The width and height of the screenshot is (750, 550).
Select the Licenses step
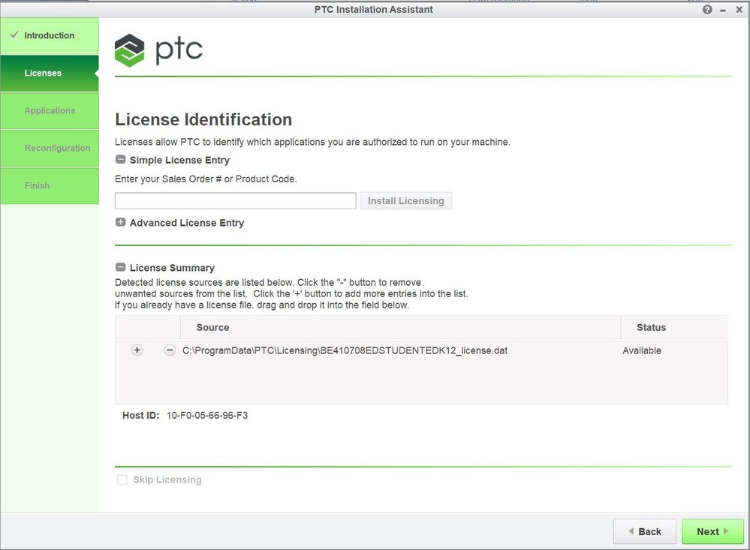tap(50, 74)
